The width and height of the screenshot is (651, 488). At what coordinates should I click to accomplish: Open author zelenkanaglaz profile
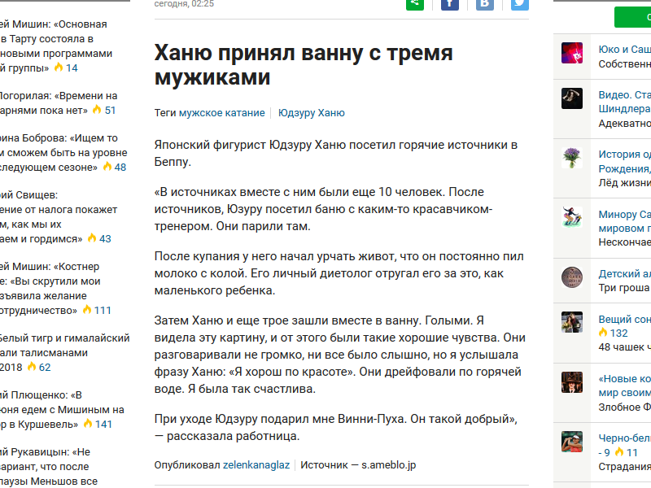[256, 465]
